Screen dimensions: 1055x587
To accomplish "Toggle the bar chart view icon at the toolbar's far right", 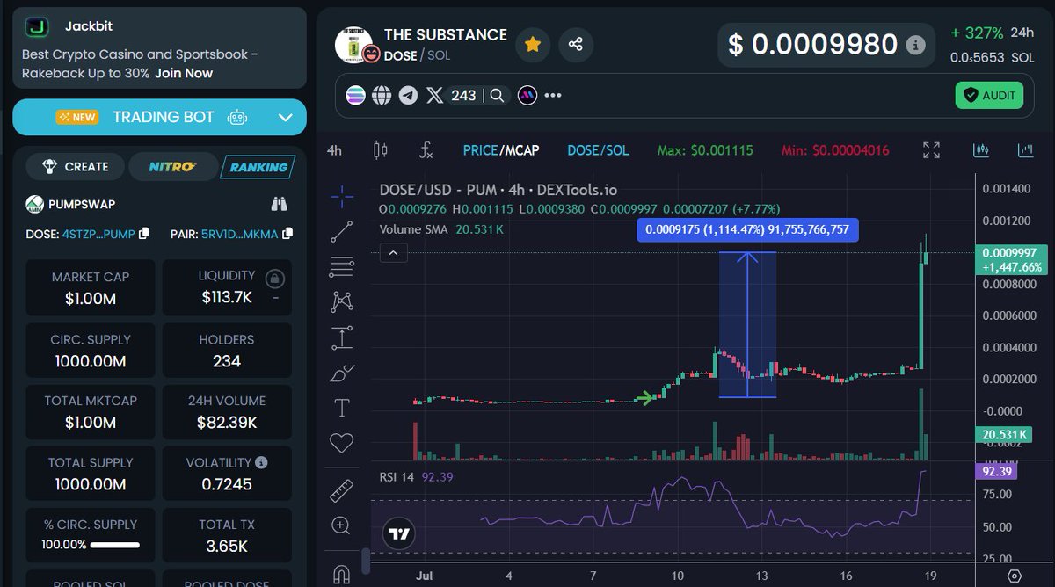I will [x=1025, y=150].
